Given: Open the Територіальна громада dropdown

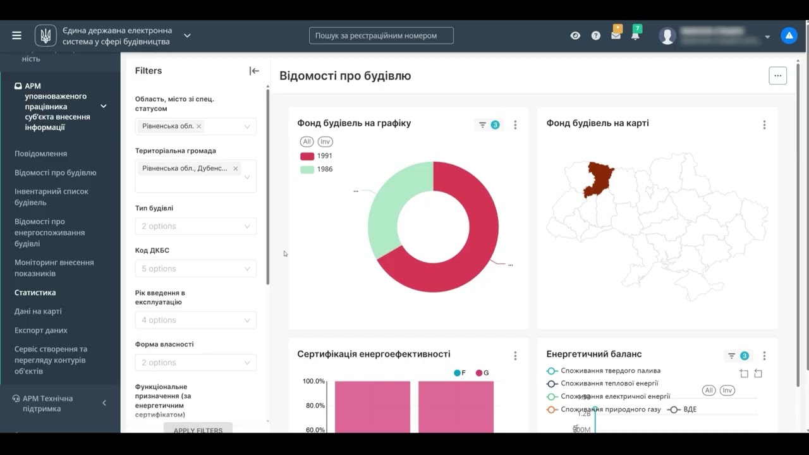Looking at the screenshot, I should 247,177.
